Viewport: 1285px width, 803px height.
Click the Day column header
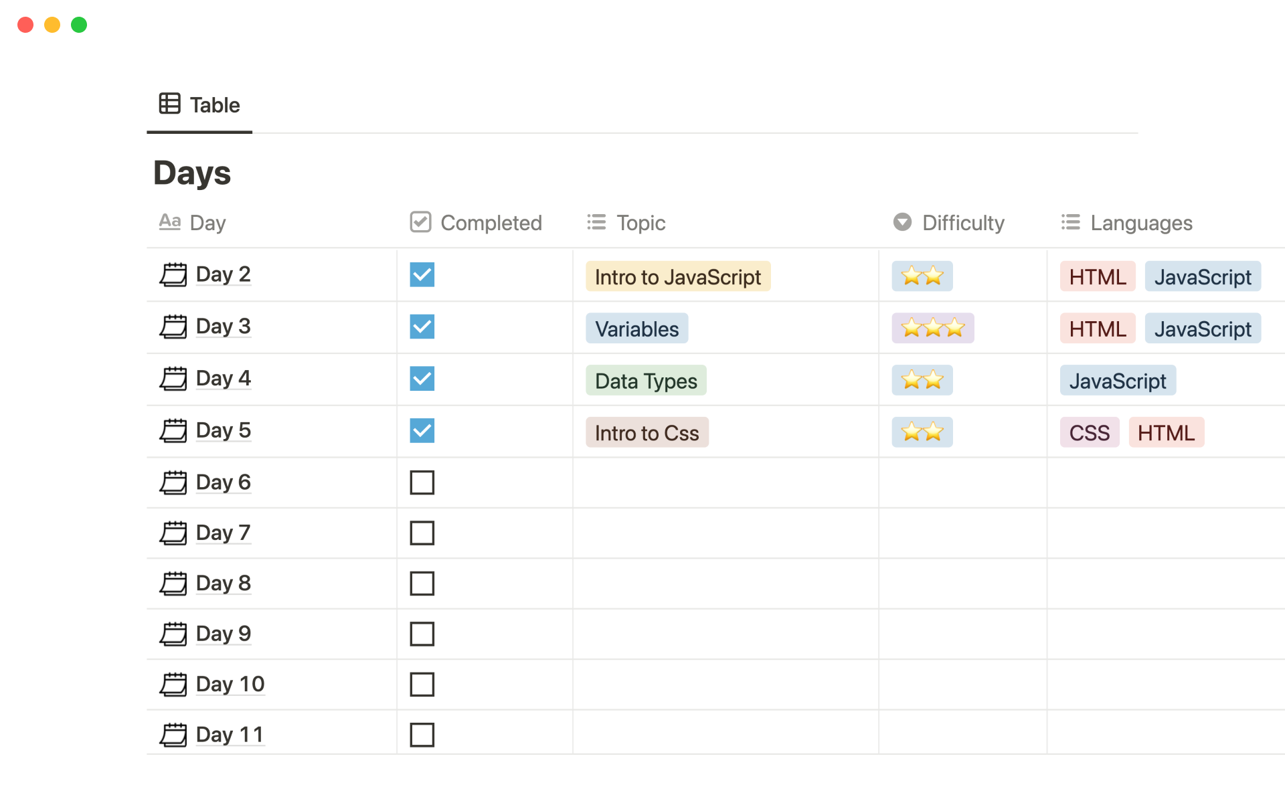(207, 223)
